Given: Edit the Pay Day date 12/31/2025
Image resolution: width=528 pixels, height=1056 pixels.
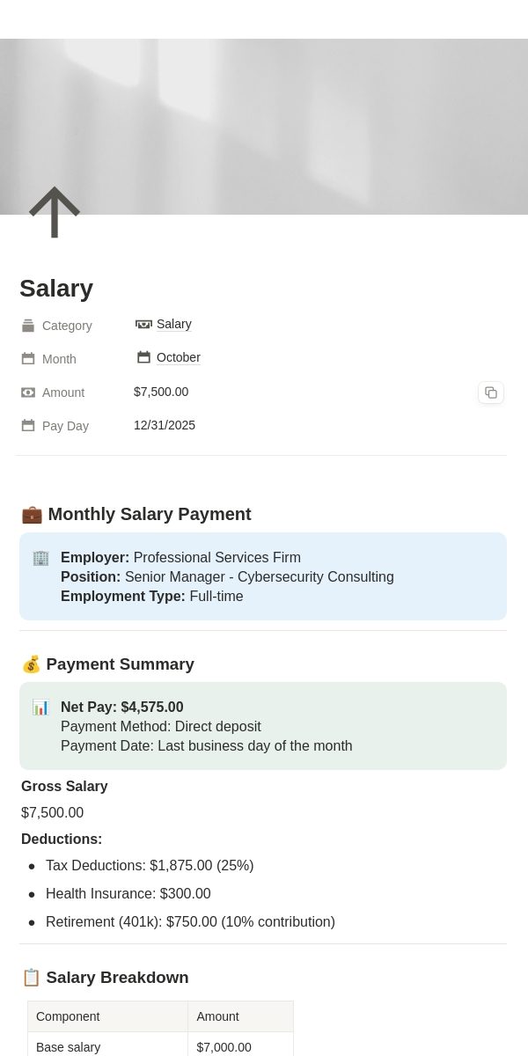Looking at the screenshot, I should point(165,425).
